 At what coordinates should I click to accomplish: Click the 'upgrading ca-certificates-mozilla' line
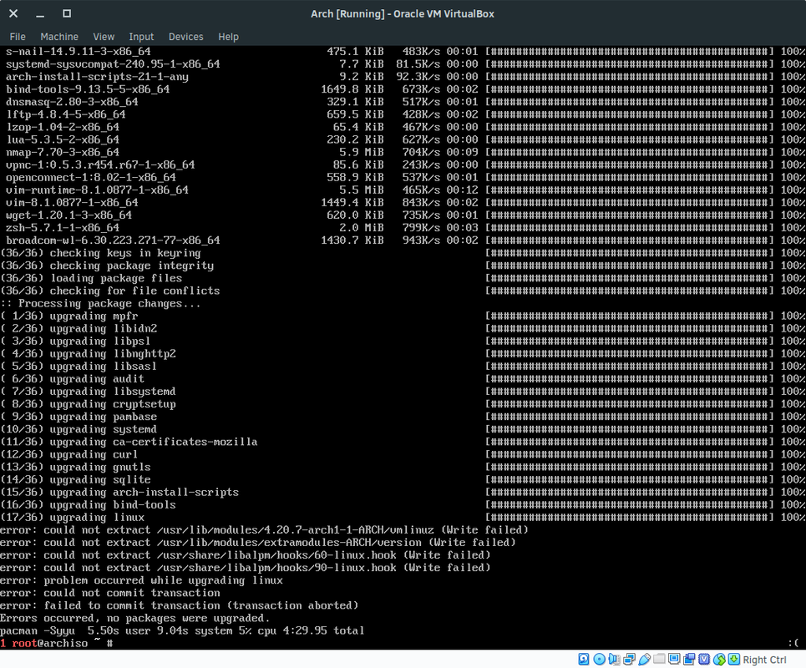[129, 442]
